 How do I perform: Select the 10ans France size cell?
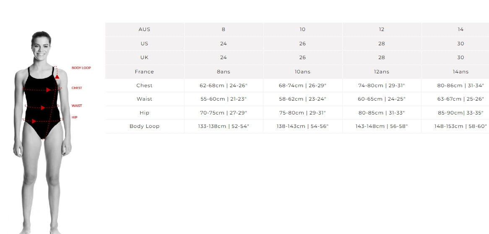tap(302, 71)
